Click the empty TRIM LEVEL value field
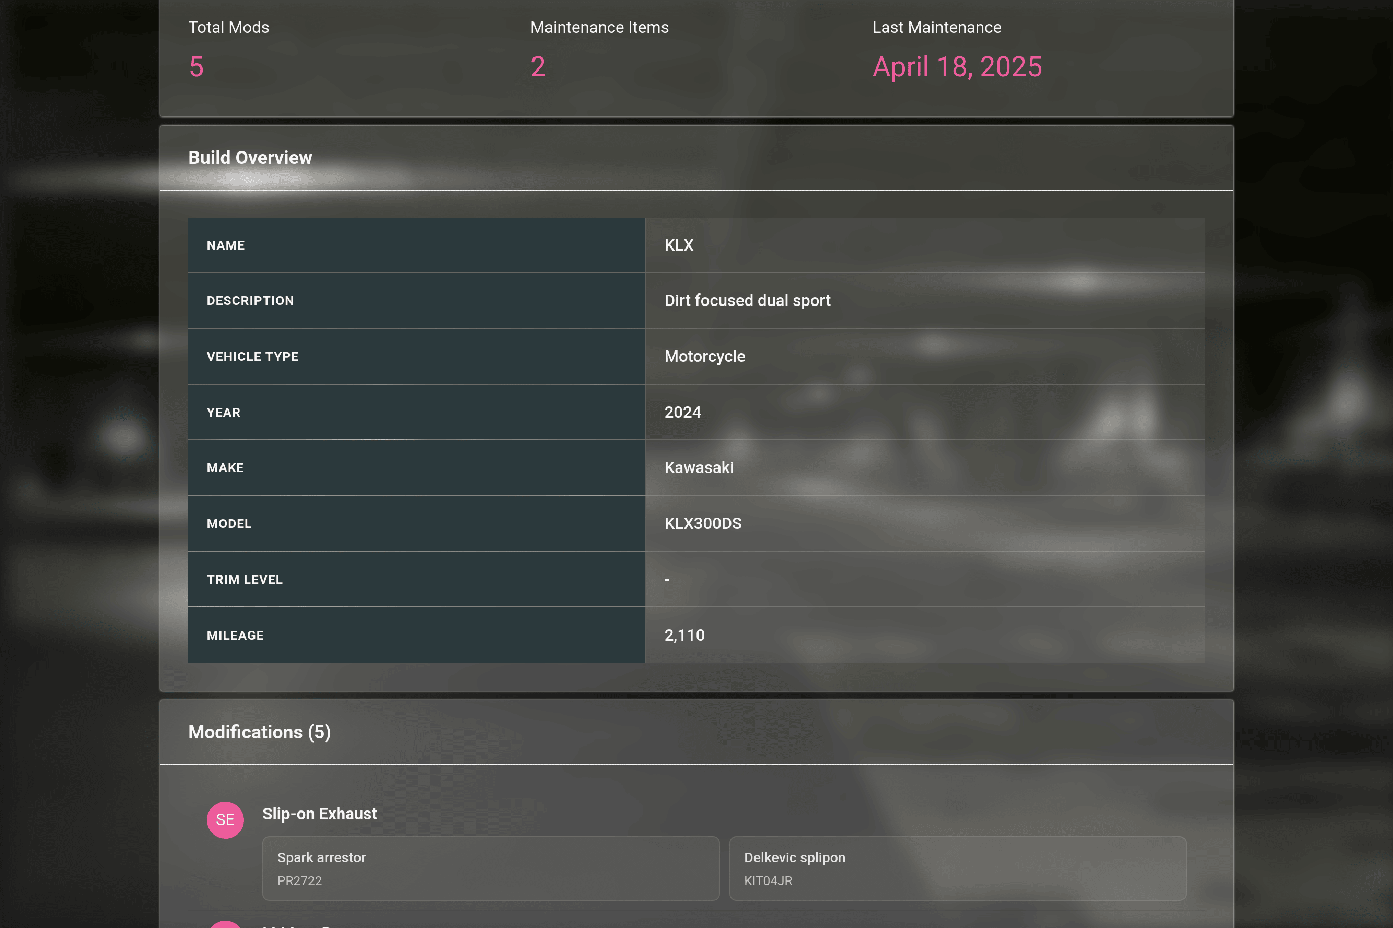 point(667,579)
